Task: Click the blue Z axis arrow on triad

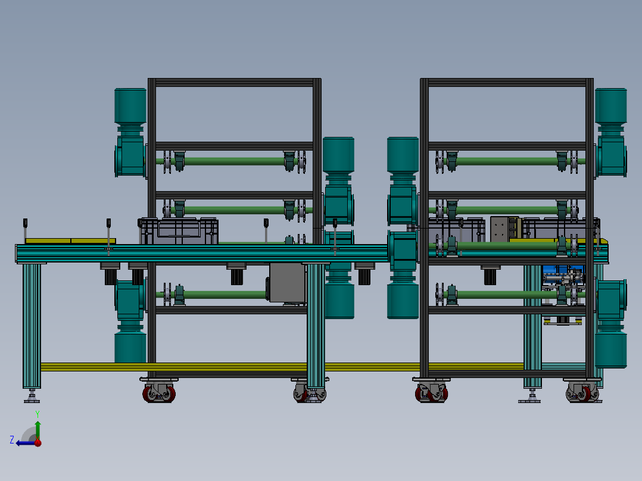Action: pos(26,443)
